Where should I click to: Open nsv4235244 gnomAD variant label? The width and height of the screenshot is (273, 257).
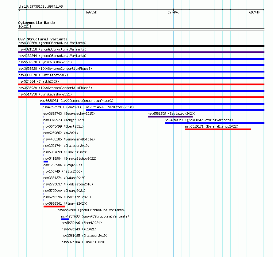pyautogui.click(x=52, y=56)
